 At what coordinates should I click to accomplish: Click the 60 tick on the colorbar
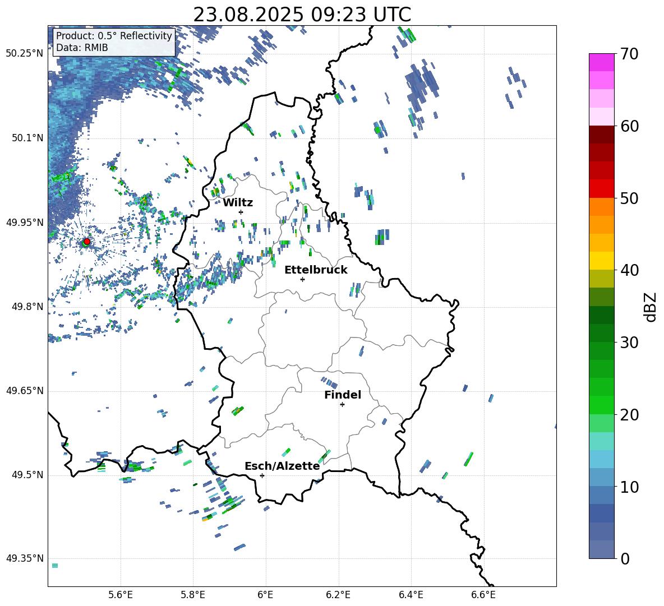tap(629, 126)
